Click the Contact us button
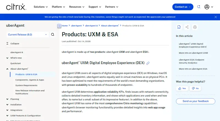The image size is (220, 121). click(183, 7)
